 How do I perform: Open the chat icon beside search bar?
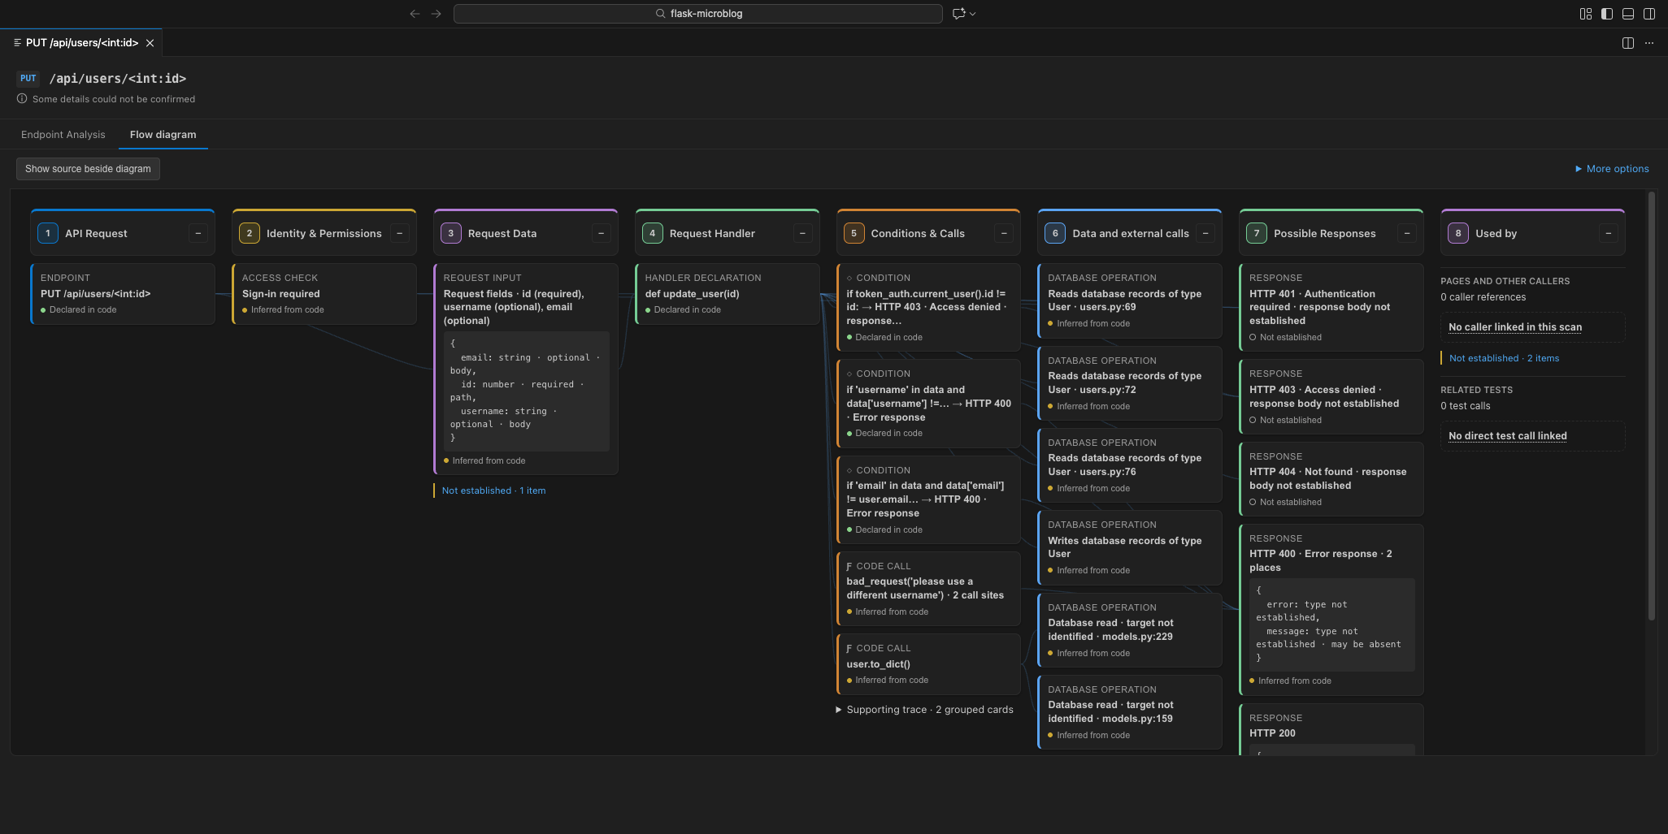(x=959, y=14)
